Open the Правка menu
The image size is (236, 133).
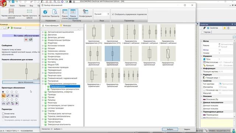click(x=22, y=6)
